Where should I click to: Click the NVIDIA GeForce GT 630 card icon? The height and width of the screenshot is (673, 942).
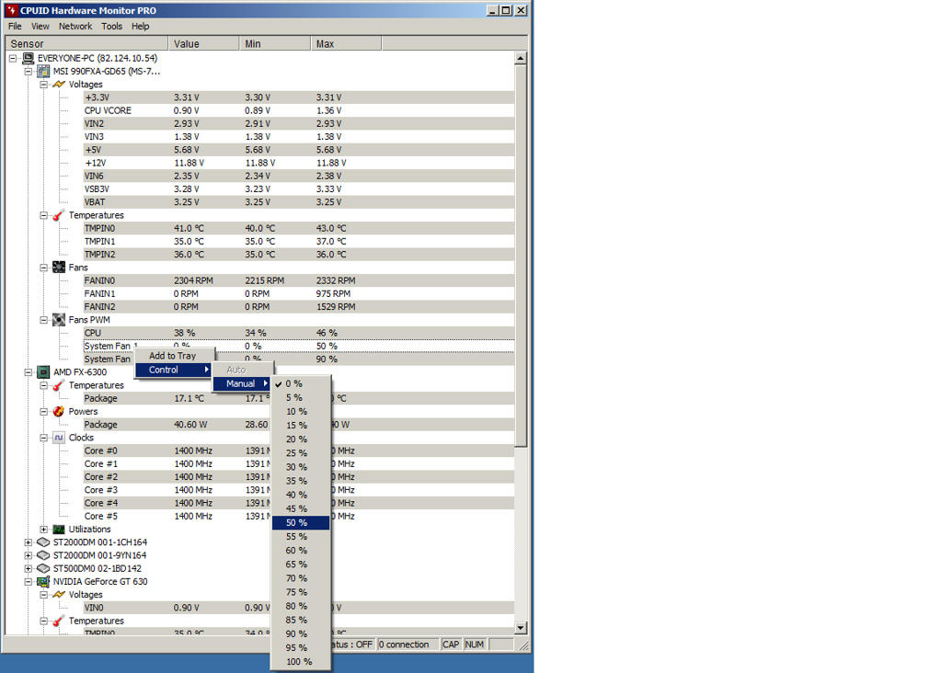coord(43,582)
